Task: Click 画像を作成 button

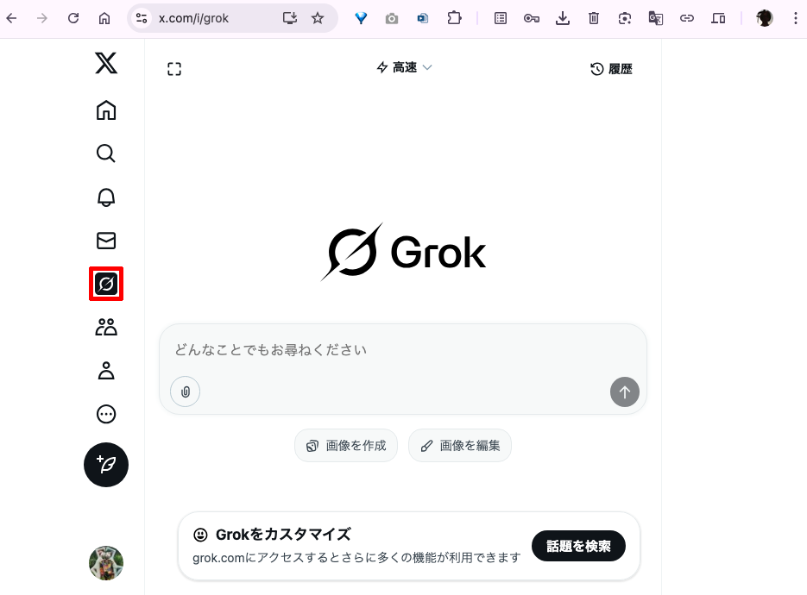Action: [x=346, y=445]
